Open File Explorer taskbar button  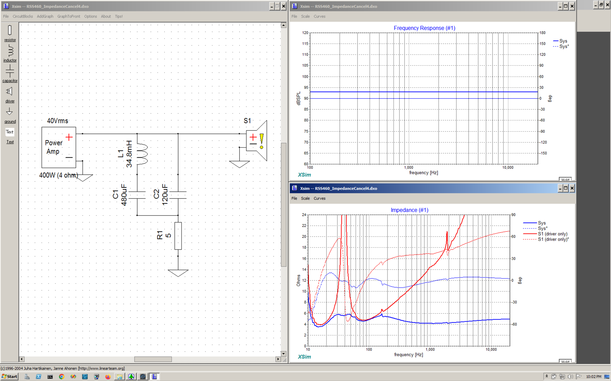(x=119, y=377)
